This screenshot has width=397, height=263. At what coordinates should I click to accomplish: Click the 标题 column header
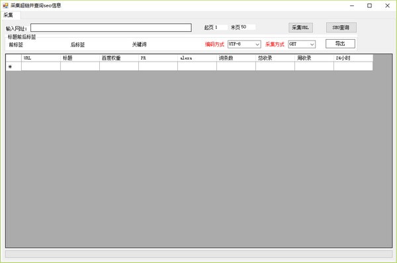pos(80,58)
